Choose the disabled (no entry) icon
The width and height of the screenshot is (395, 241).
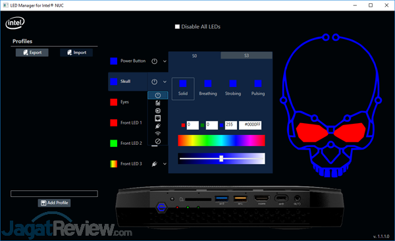click(x=158, y=142)
